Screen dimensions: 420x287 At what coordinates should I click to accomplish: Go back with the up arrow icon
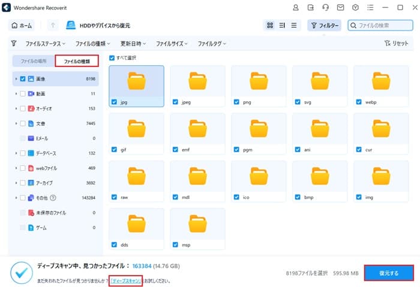click(53, 25)
